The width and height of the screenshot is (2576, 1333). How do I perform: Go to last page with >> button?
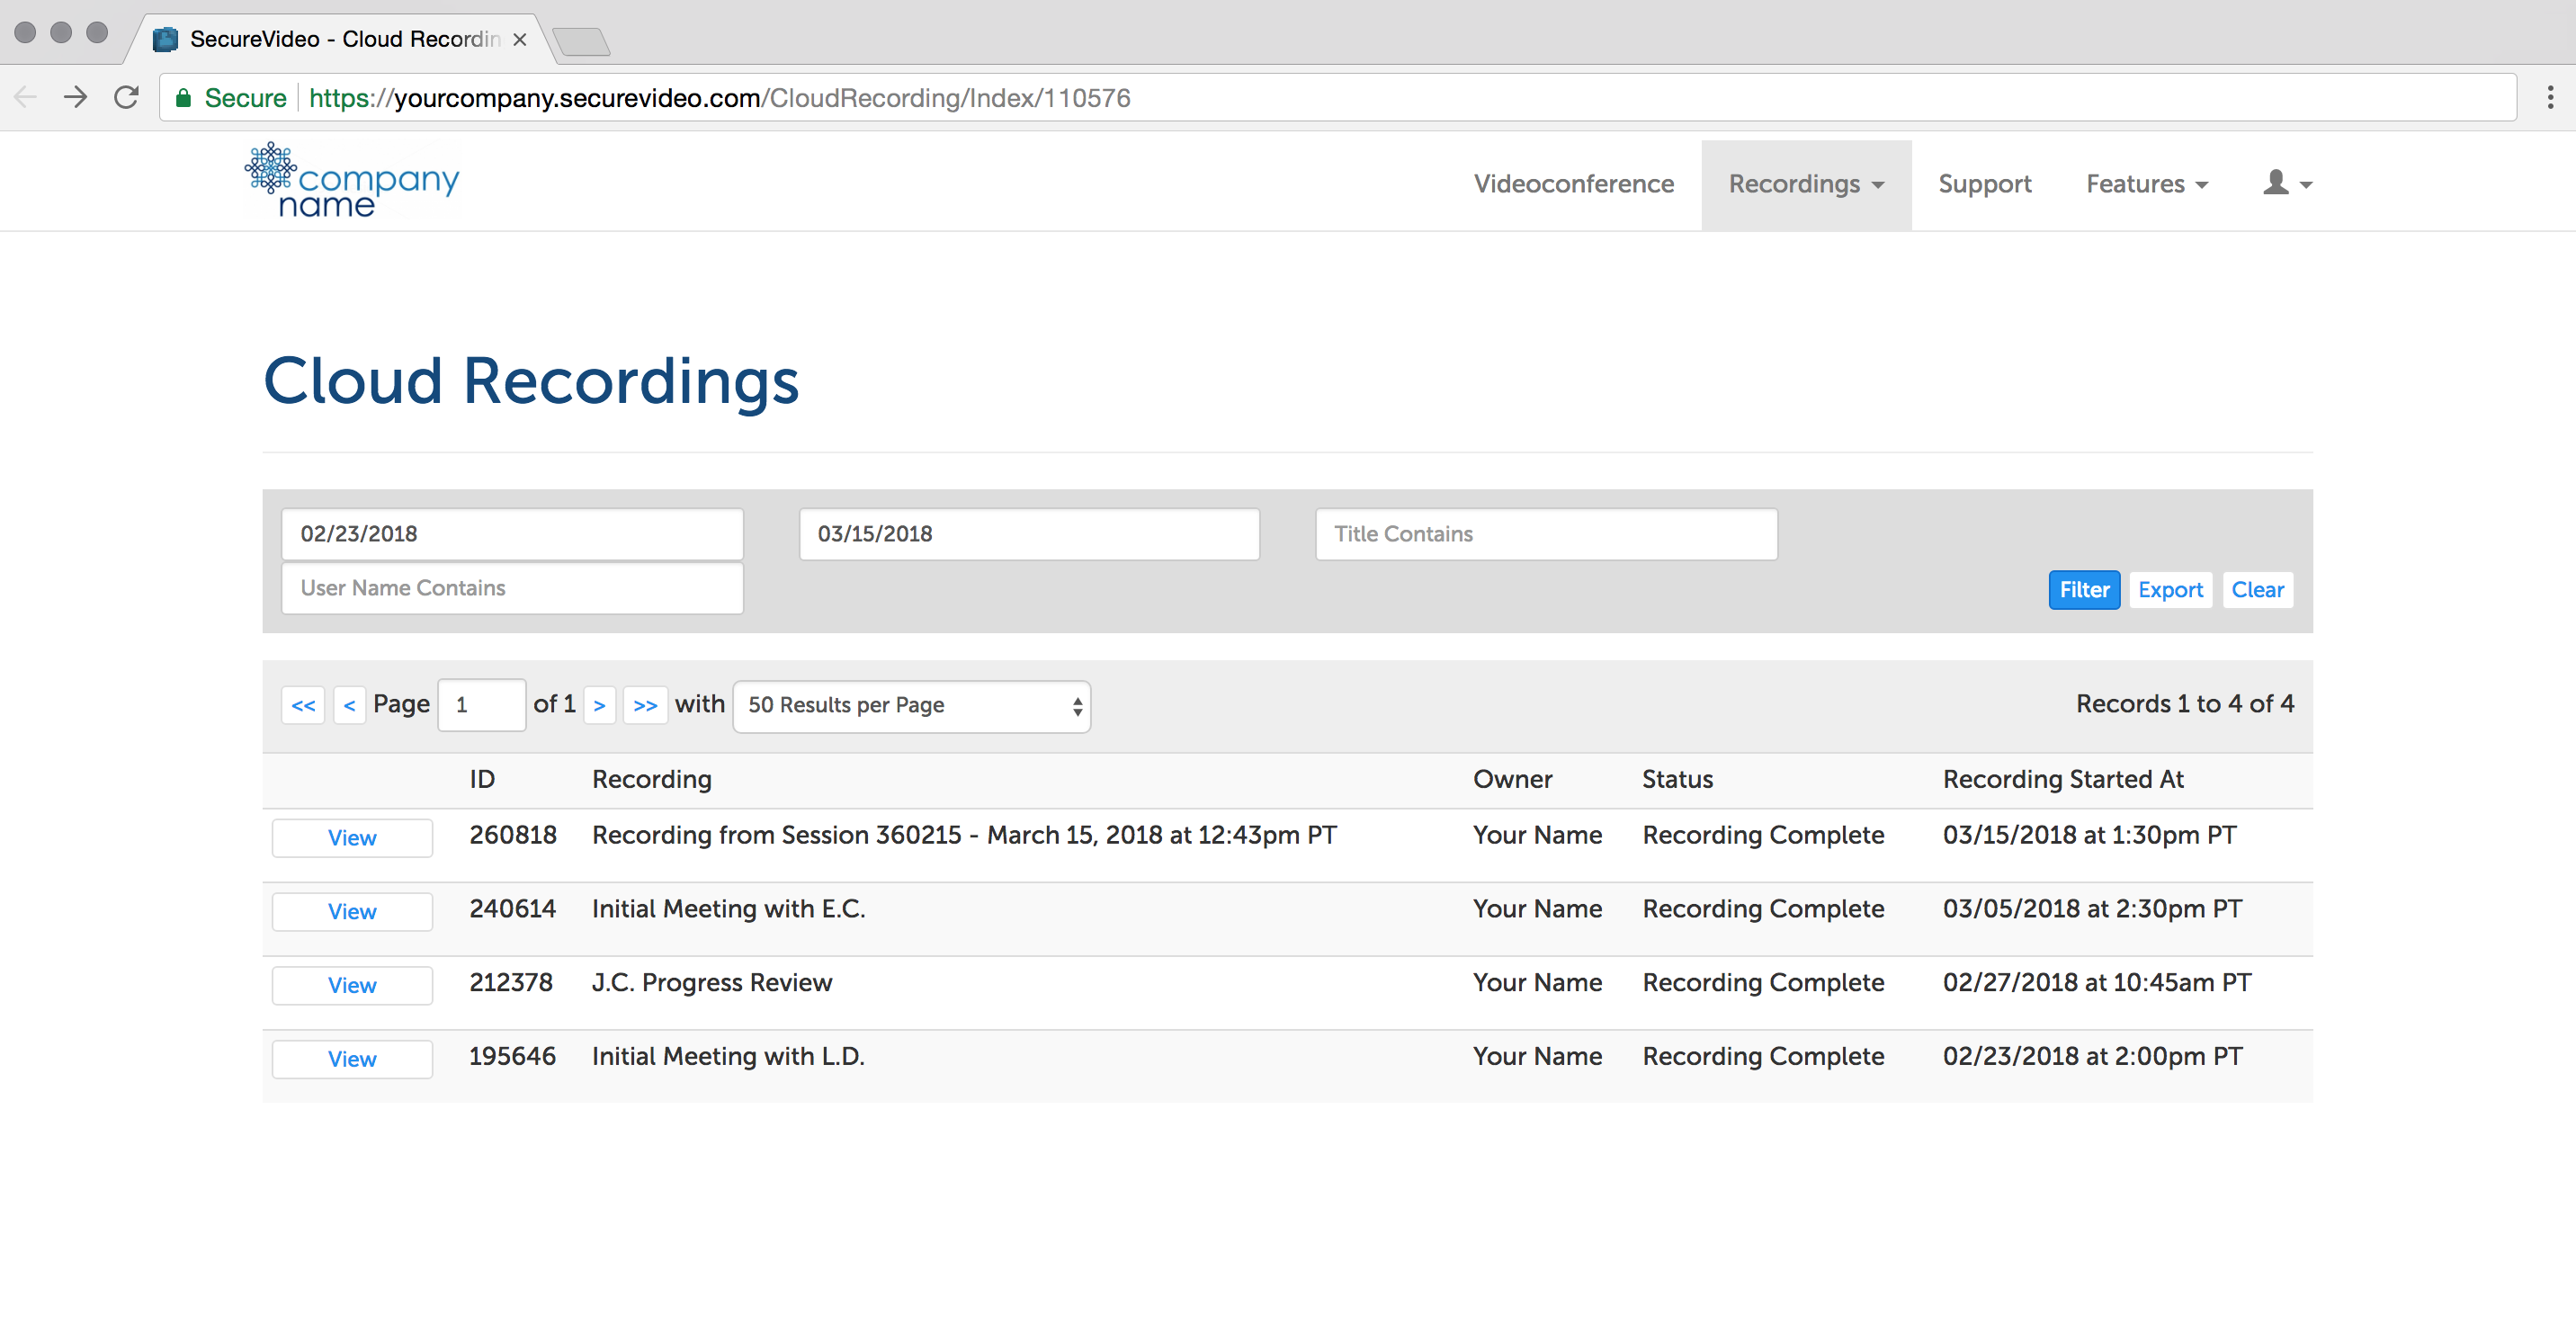(x=645, y=705)
